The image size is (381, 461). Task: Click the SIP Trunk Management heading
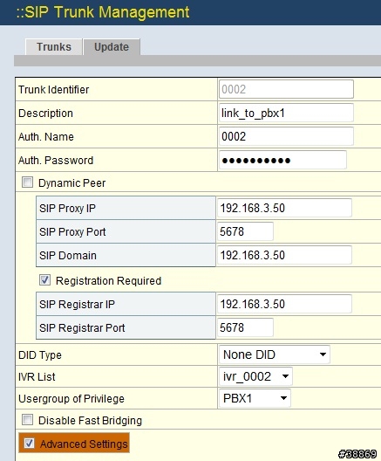click(x=103, y=12)
